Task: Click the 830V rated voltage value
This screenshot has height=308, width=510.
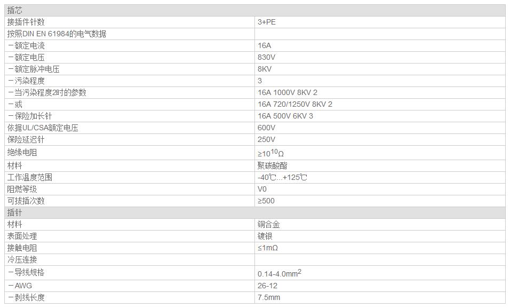Action: [x=267, y=57]
